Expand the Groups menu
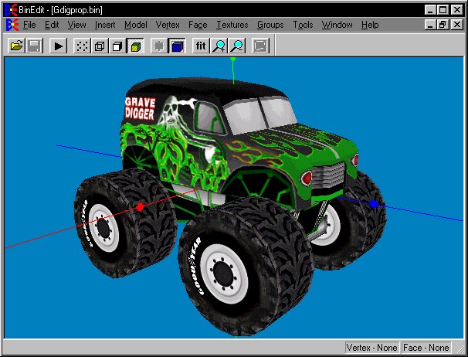Screen dimensions: 468x357 (270, 25)
